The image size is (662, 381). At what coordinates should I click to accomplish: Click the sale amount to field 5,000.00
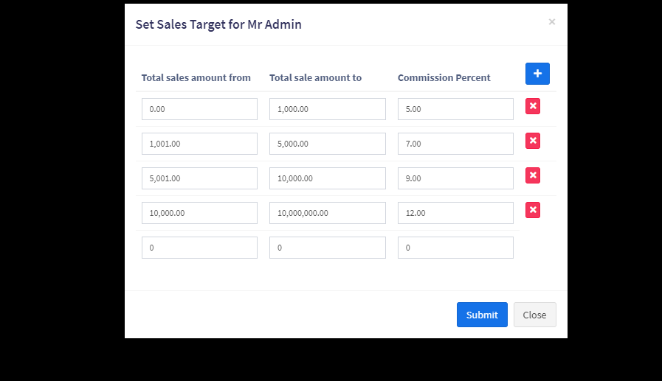pos(328,144)
